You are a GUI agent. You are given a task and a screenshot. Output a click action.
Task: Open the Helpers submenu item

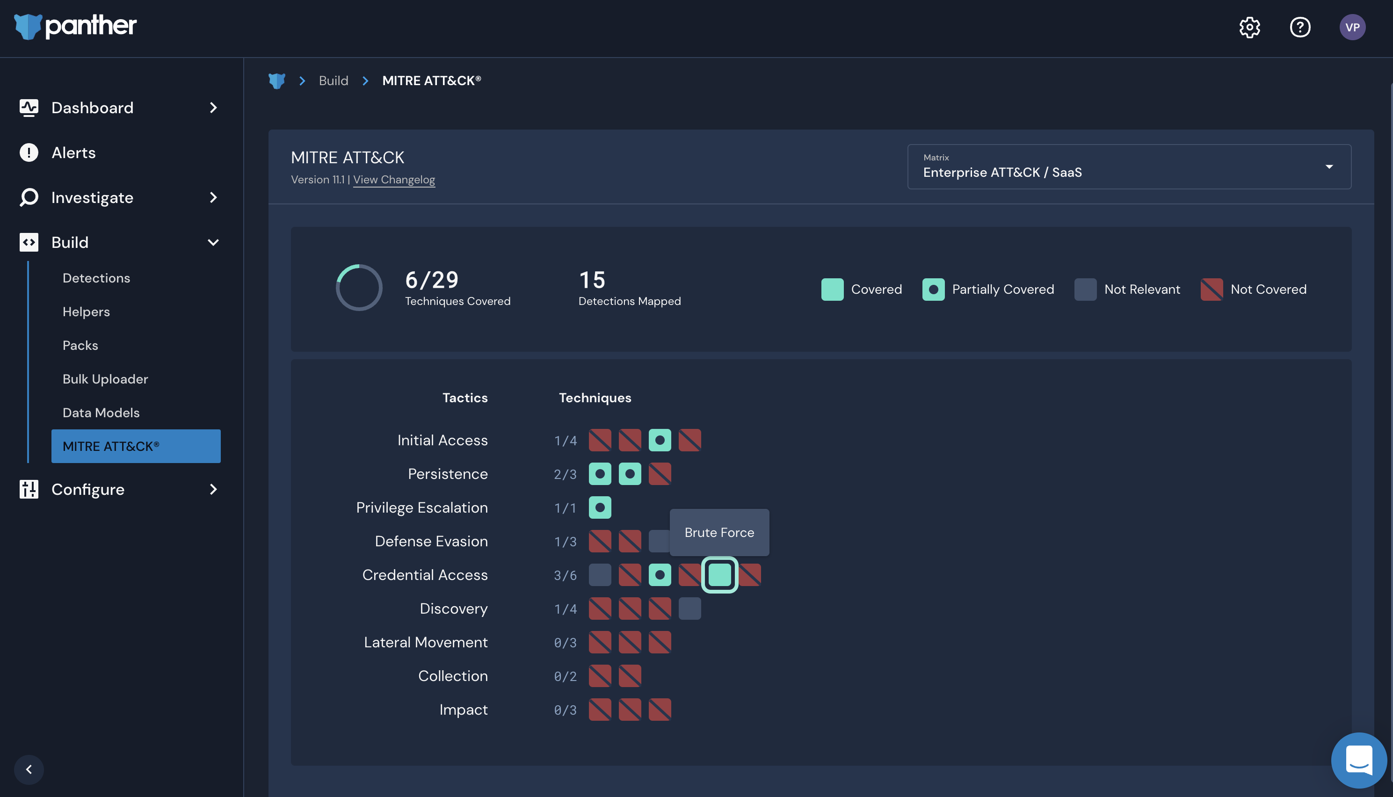[x=86, y=312]
